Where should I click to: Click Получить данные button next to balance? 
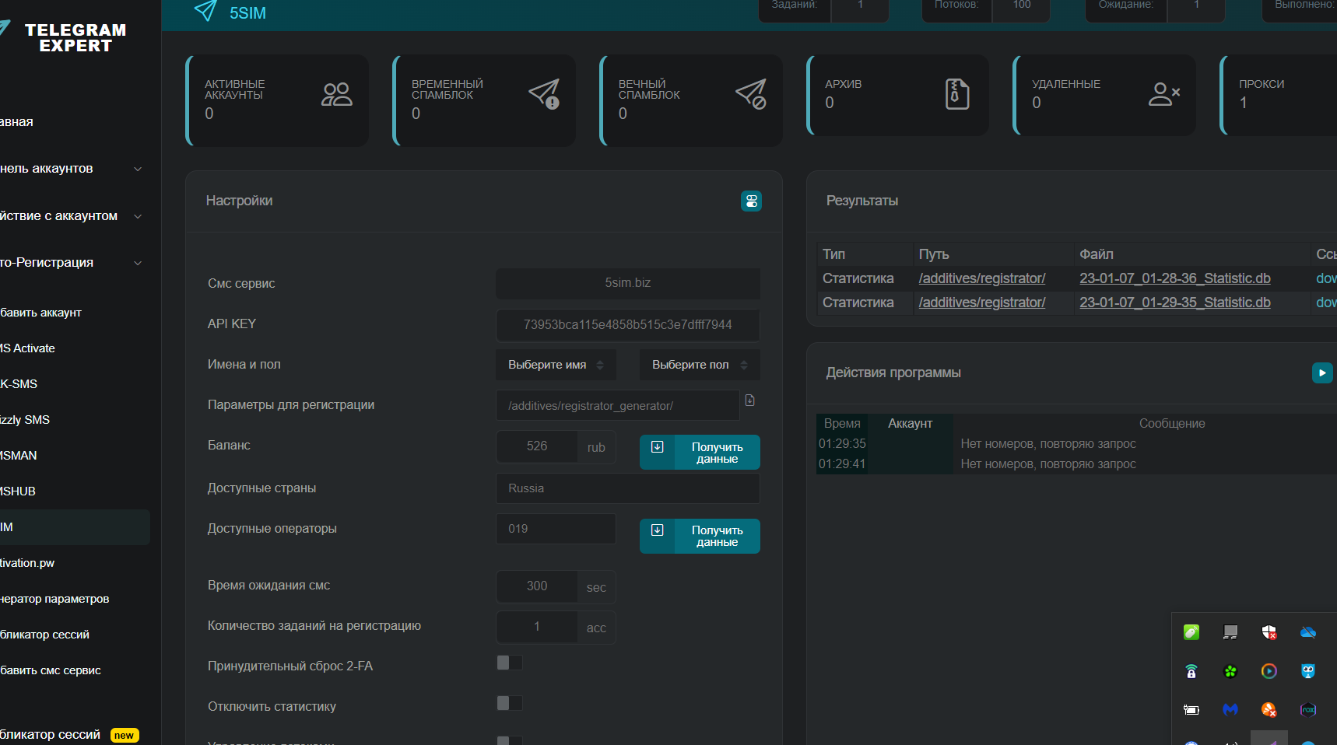700,453
